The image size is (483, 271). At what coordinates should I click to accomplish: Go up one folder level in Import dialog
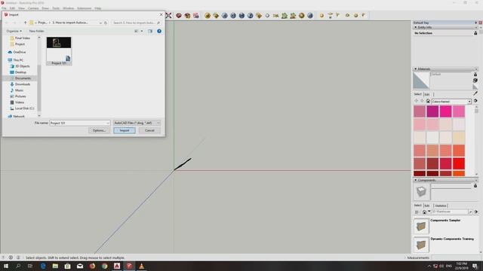tap(25, 23)
